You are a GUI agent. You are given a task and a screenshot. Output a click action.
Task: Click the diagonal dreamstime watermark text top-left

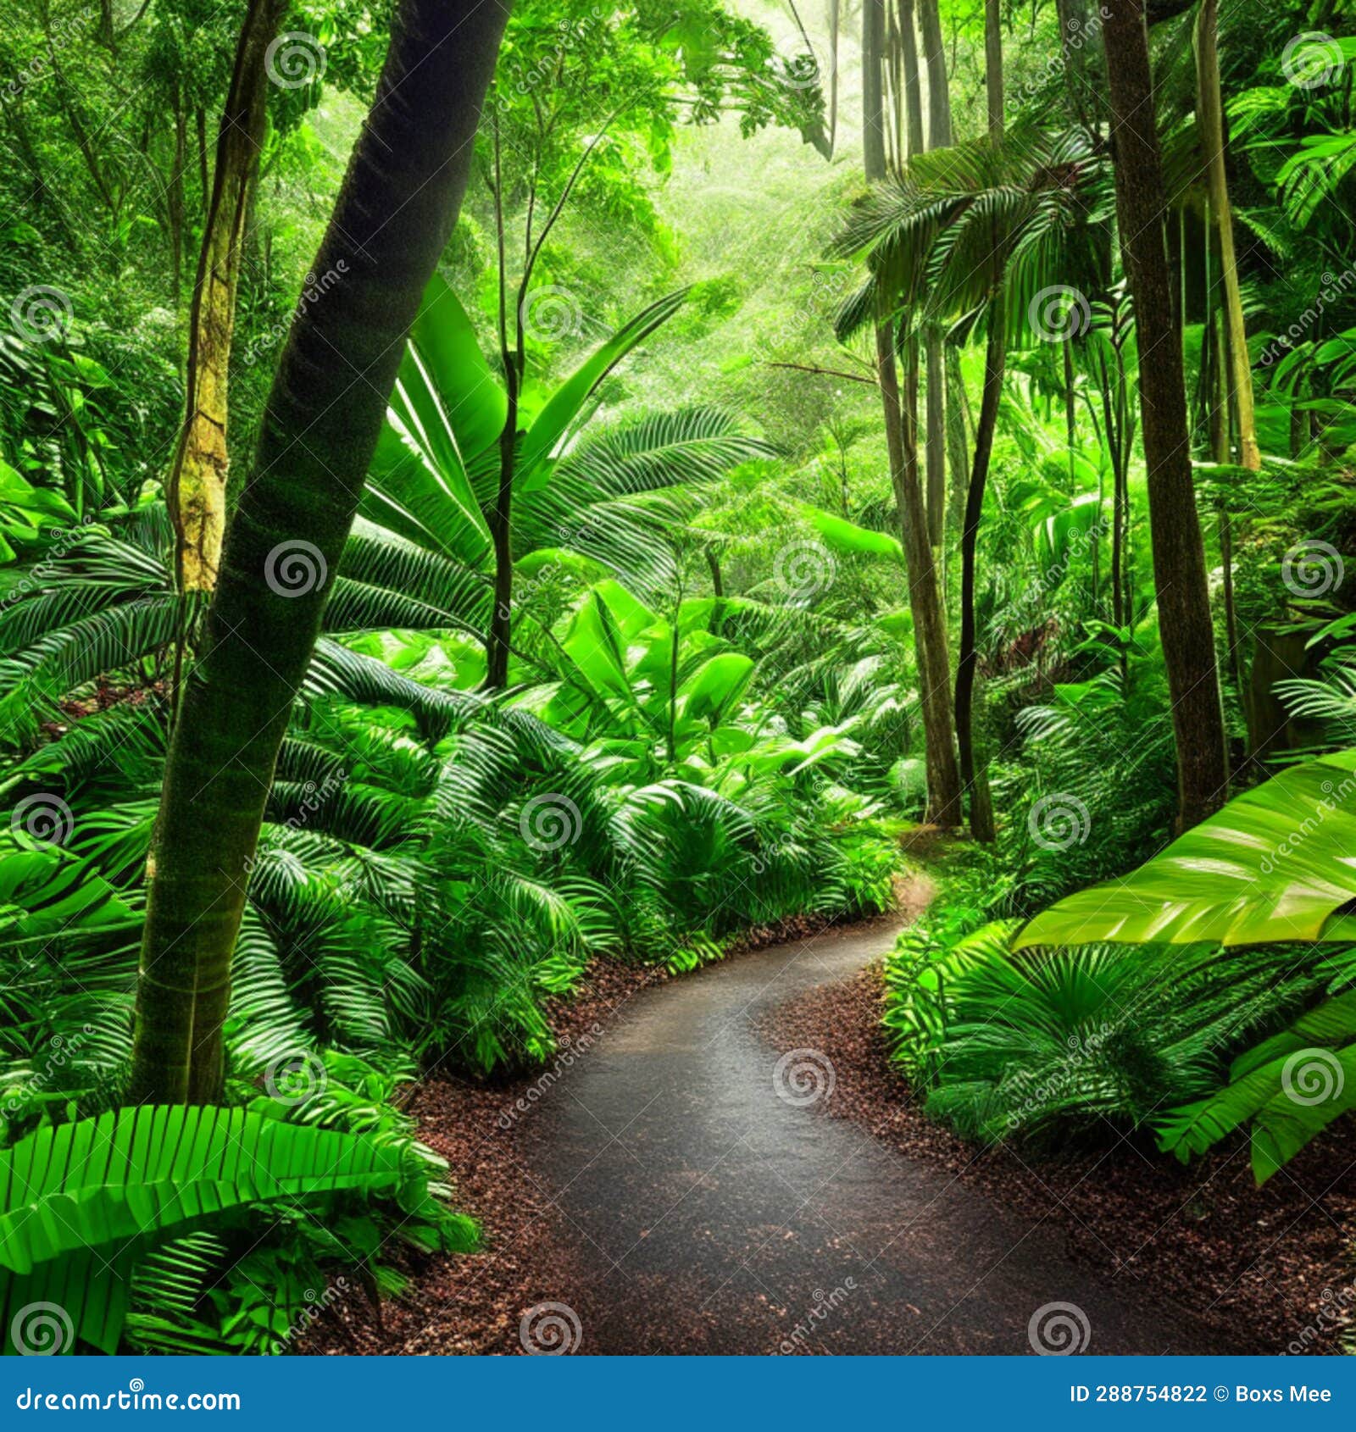[x=59, y=76]
